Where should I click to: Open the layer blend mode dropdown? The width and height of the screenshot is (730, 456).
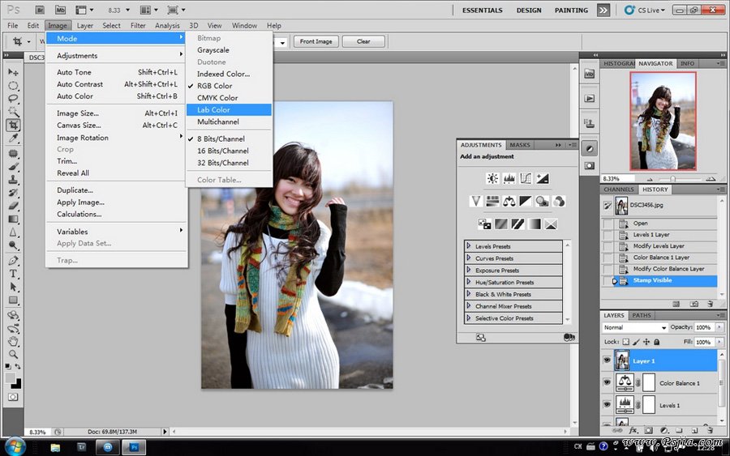point(634,327)
